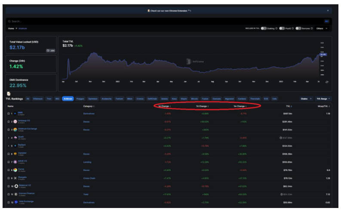This screenshot has height=211, width=341.
Task: Click the Camelot logo icon
Action: (x=15, y=154)
